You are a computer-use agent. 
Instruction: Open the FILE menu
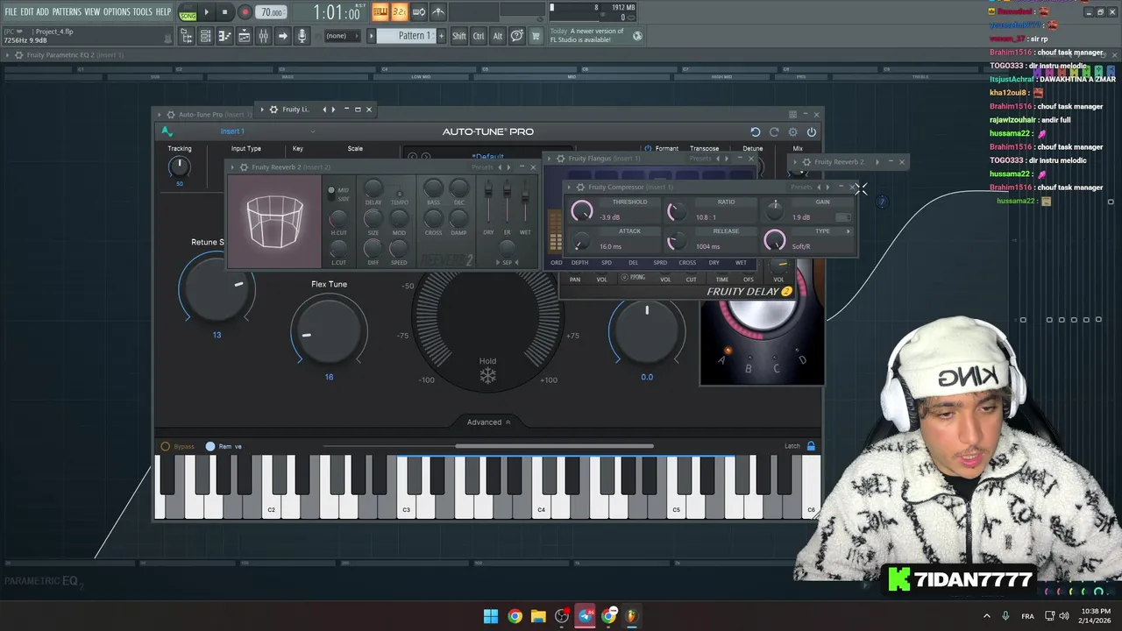(11, 11)
